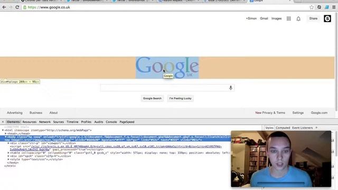
Task: Collapse the html element node
Action: (3, 130)
